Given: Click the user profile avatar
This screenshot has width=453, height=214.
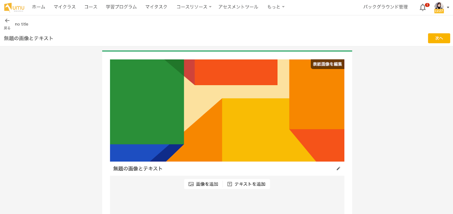Looking at the screenshot, I should [439, 6].
